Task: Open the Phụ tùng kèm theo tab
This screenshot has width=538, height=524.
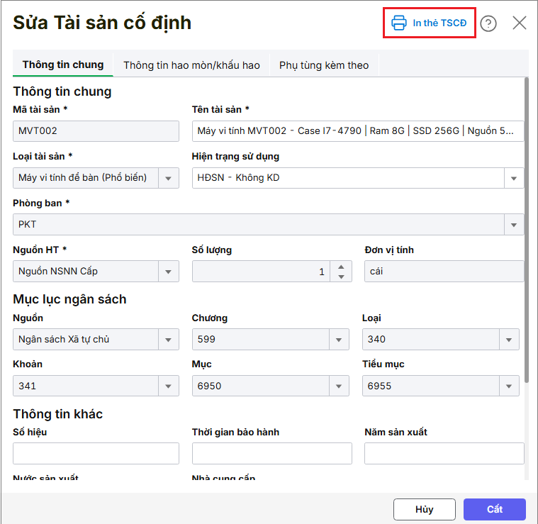Action: pos(324,65)
